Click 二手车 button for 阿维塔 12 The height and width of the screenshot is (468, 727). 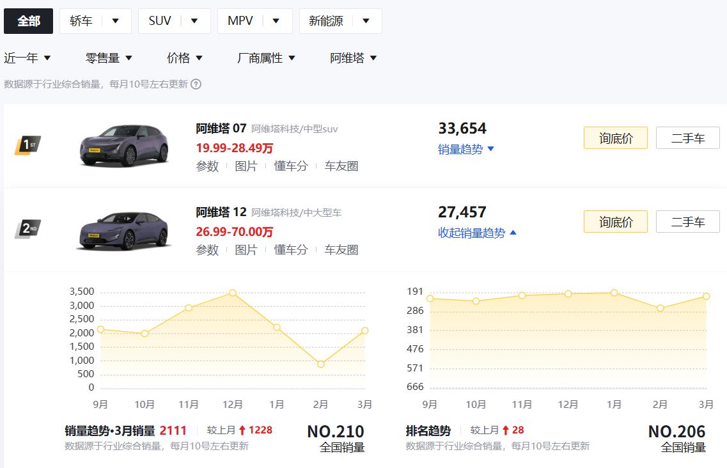[x=687, y=222]
